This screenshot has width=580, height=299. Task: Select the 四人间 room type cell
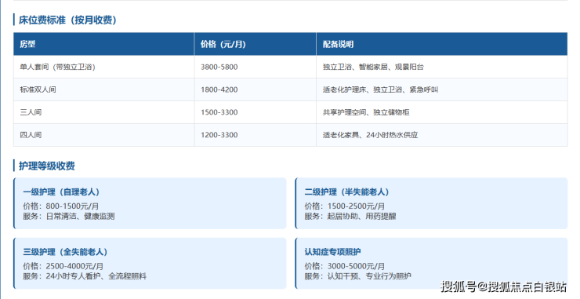click(103, 135)
